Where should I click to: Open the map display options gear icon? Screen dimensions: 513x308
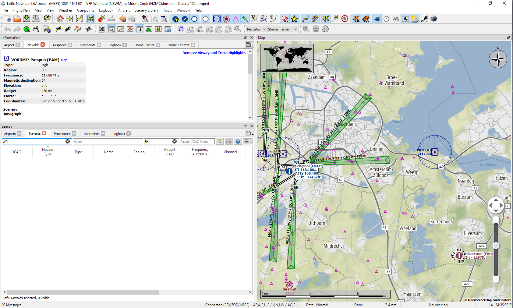click(325, 29)
